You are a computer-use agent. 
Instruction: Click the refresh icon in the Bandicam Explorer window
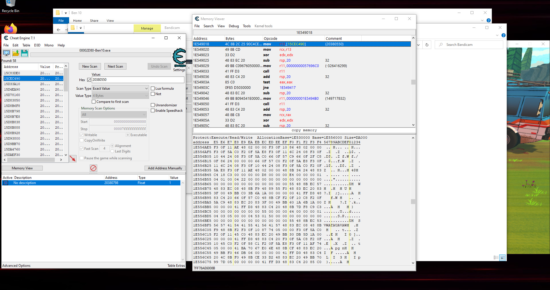(427, 45)
